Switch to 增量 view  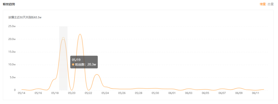point(263,4)
